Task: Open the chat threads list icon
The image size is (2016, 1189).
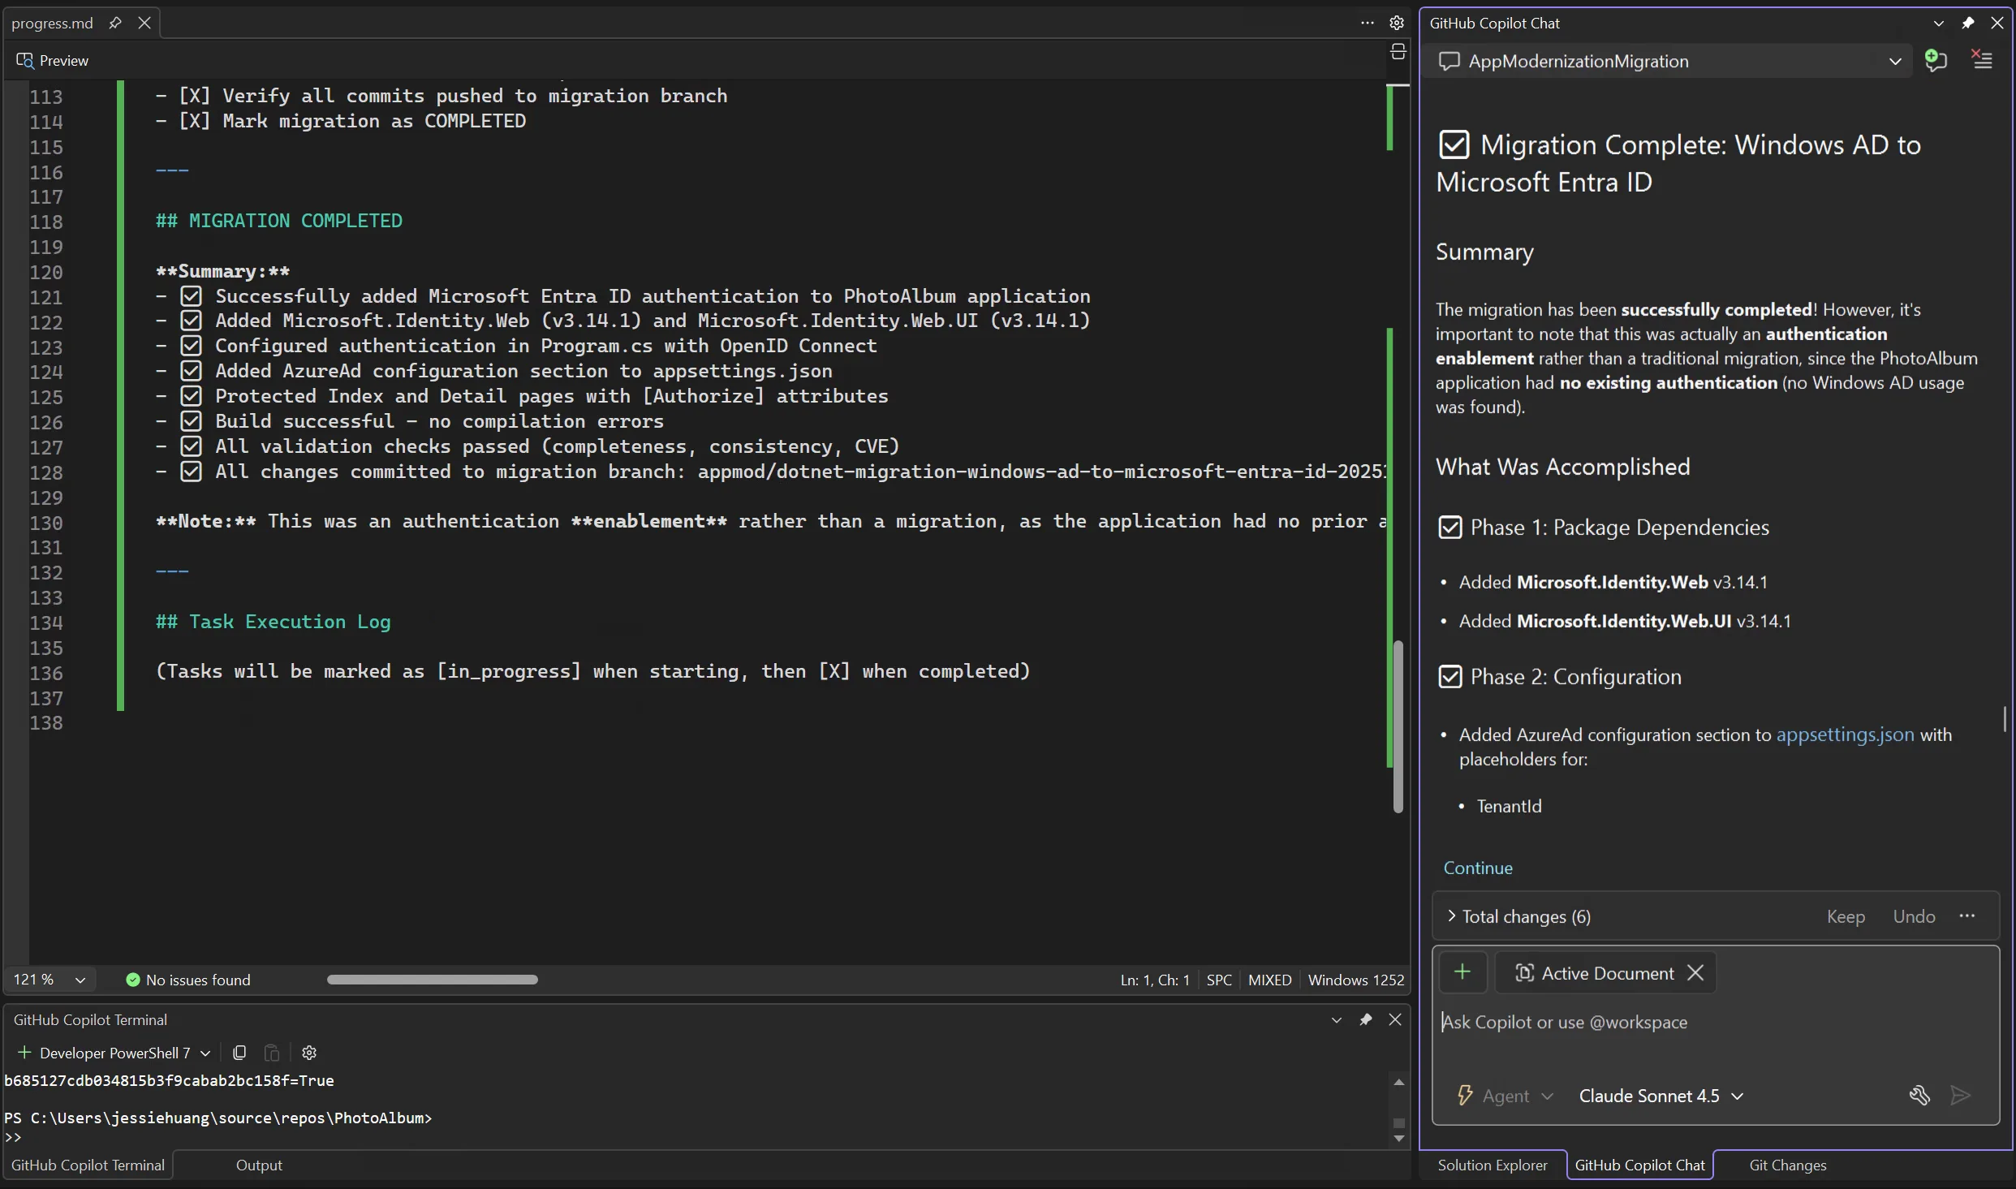Action: 1982,60
